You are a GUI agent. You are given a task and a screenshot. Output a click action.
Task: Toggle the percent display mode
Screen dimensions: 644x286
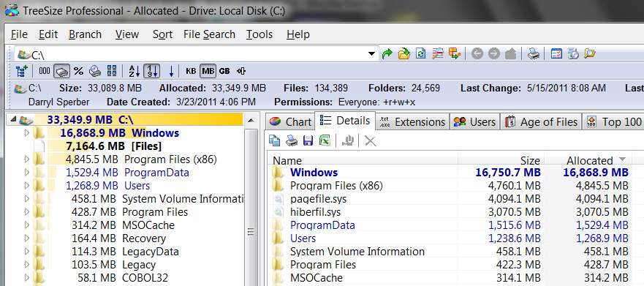78,71
